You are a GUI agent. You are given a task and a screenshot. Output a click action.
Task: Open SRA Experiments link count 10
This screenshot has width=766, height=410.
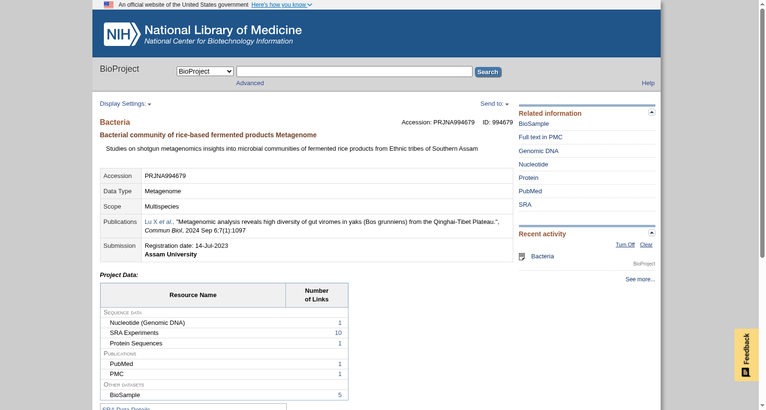(x=338, y=333)
